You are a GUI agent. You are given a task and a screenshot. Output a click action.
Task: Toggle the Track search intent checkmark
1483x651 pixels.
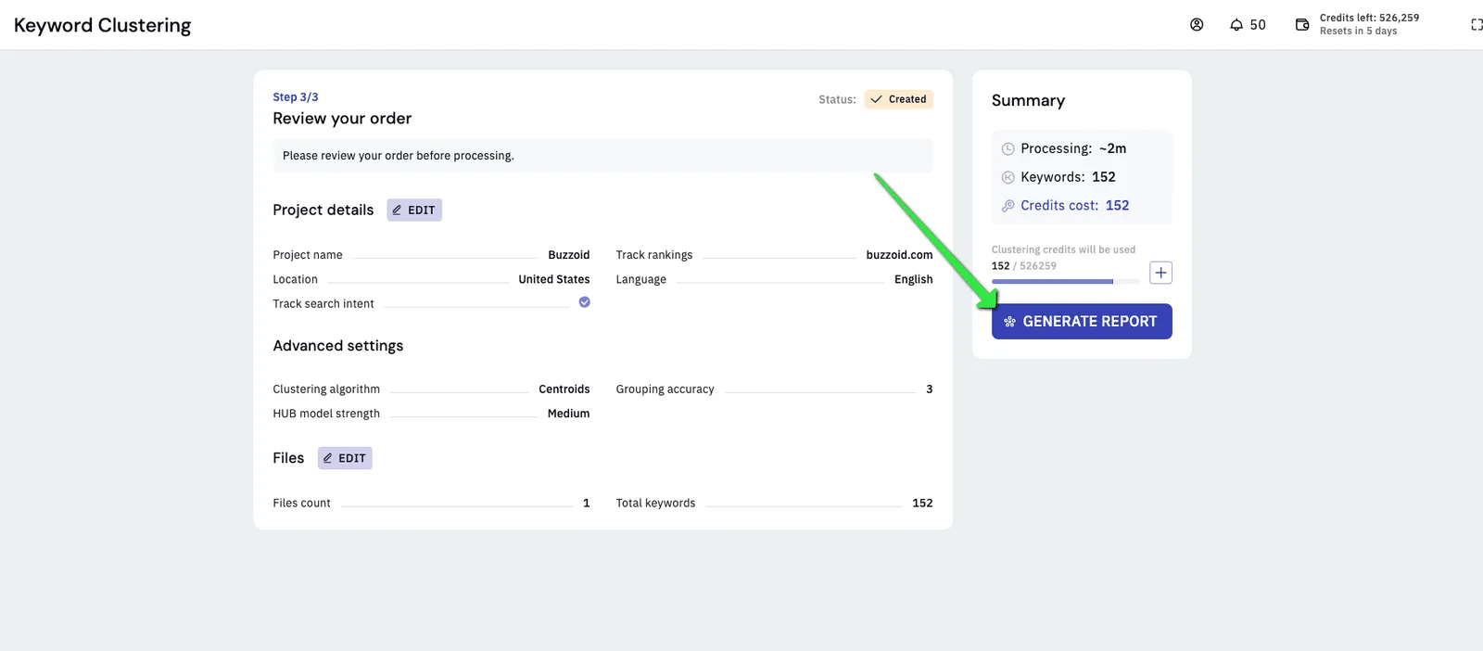(x=584, y=302)
